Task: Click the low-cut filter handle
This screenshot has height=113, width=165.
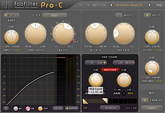Action: (x=86, y=101)
